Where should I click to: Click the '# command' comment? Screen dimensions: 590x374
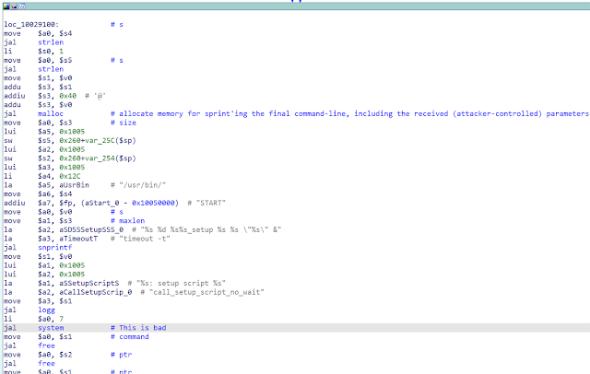click(x=130, y=337)
